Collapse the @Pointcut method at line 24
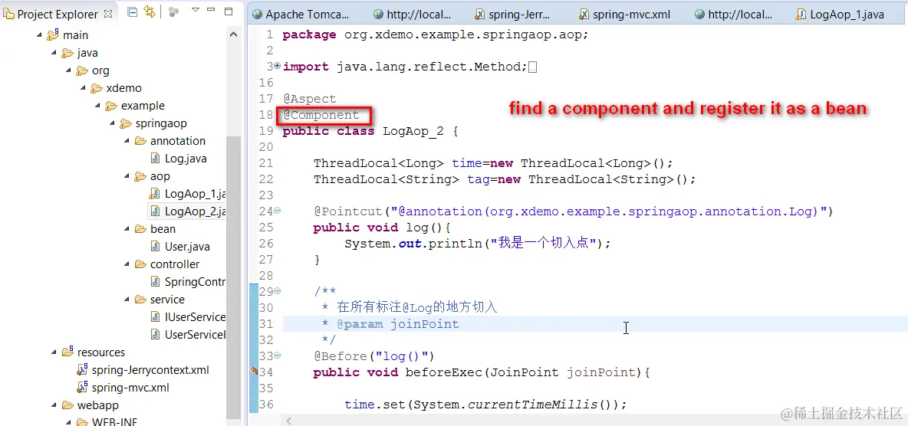This screenshot has height=426, width=908. point(278,211)
